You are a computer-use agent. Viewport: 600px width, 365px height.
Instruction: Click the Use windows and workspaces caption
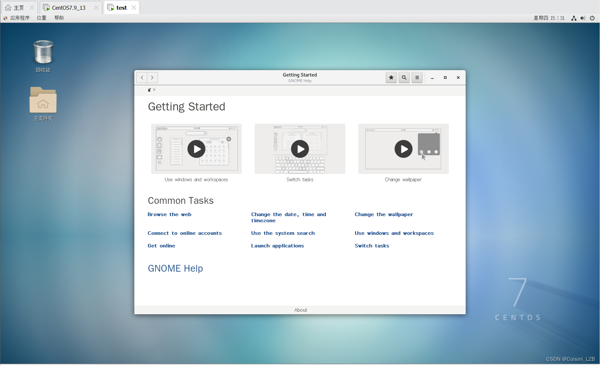click(x=196, y=180)
